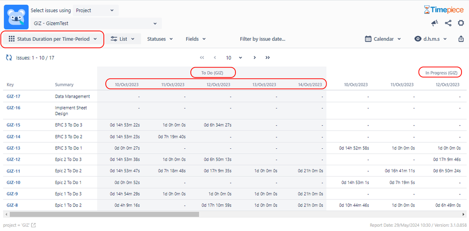The width and height of the screenshot is (469, 231).
Task: Open Status Duration per Time-Period report menu
Action: click(53, 39)
